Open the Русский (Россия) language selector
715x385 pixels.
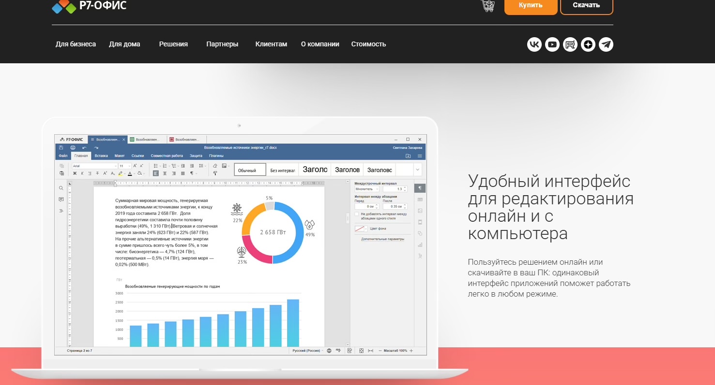[308, 351]
